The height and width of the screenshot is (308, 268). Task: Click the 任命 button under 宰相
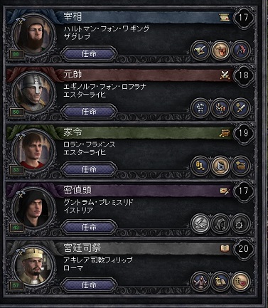click(89, 54)
